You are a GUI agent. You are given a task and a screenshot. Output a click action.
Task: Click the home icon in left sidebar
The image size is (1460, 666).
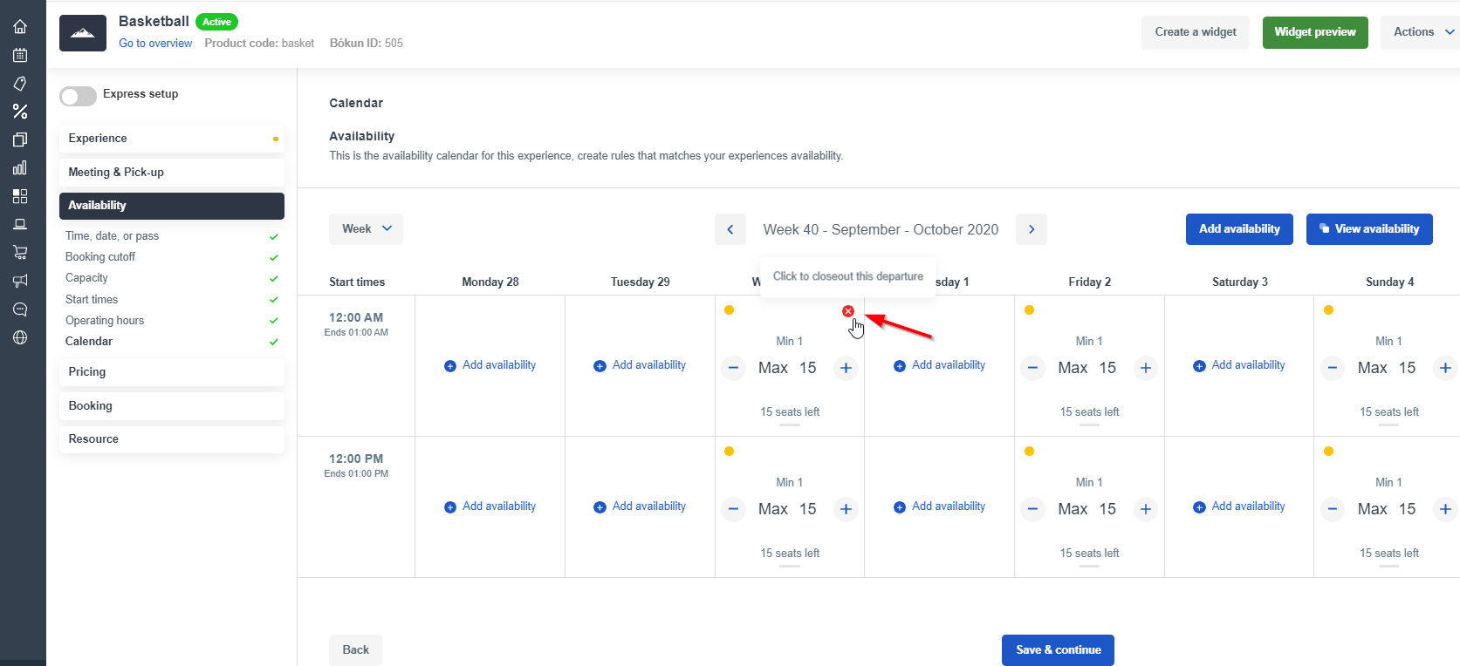(x=20, y=27)
